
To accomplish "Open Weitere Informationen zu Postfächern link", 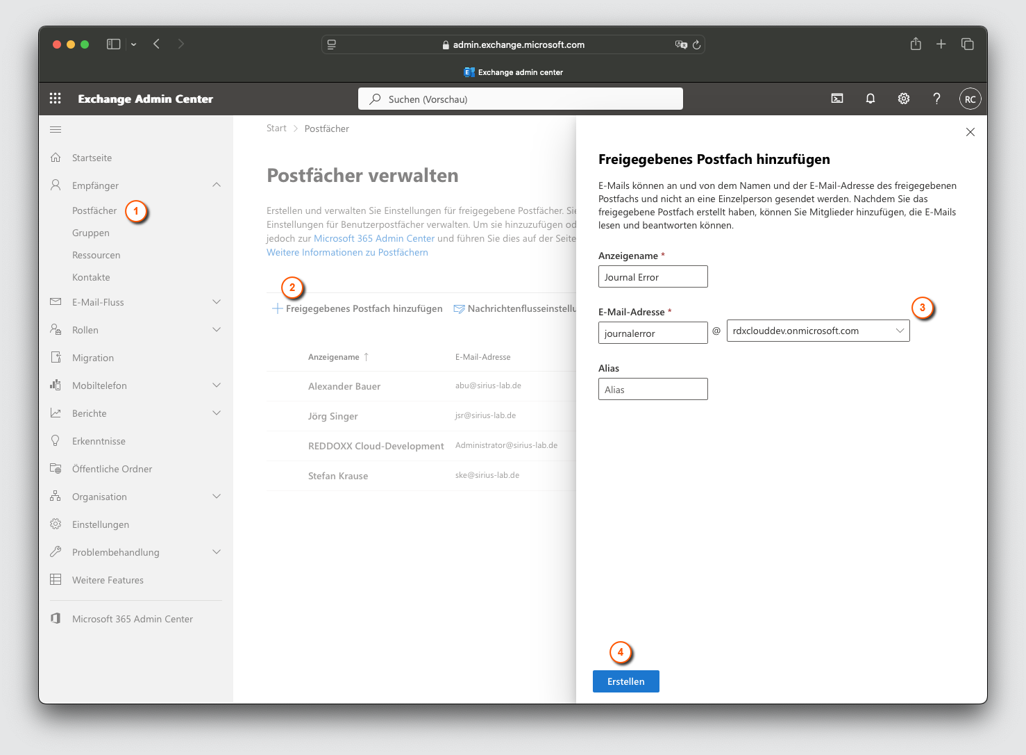I will 347,252.
